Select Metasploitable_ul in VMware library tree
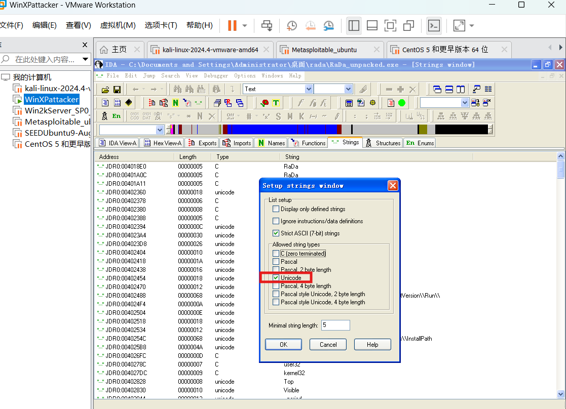Viewport: 566px width, 409px height. pyautogui.click(x=57, y=122)
